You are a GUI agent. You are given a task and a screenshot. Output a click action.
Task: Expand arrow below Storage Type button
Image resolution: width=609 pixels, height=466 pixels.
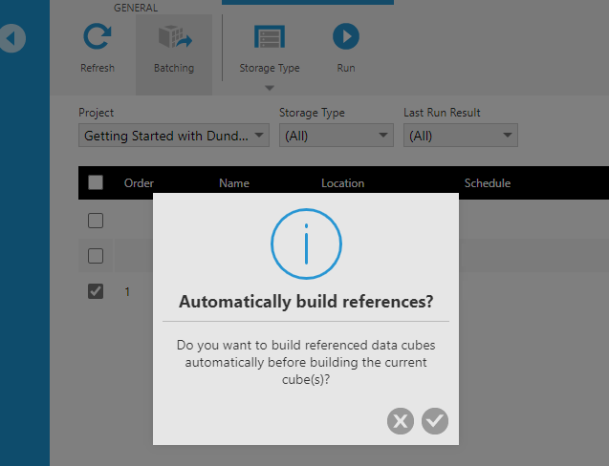pos(270,88)
